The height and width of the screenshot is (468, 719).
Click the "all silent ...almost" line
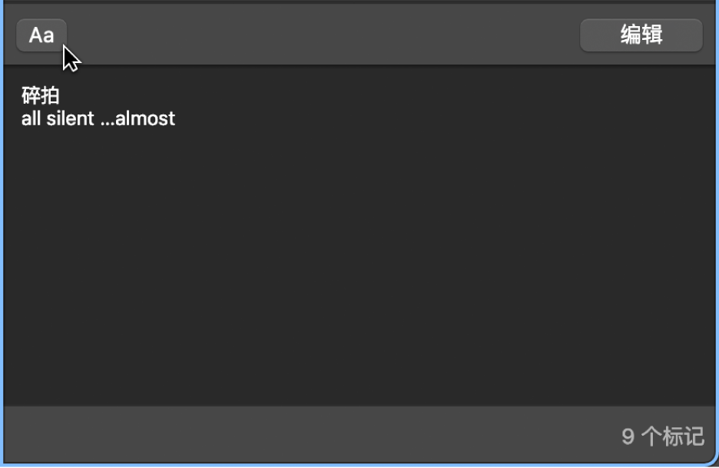click(x=98, y=118)
